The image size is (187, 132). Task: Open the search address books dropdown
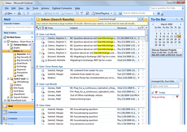pyautogui.click(x=154, y=13)
